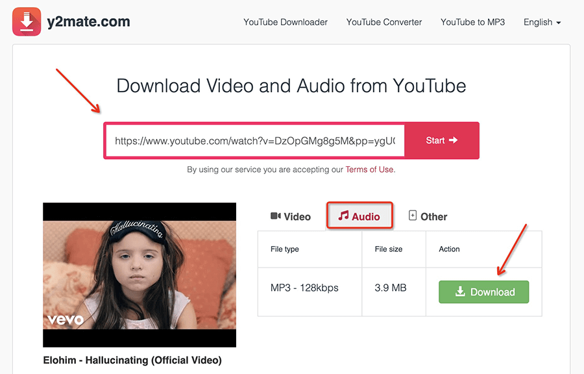Screen dimensions: 584x374
Task: Click the MP3 - 128kbps table cell
Action: tap(304, 288)
